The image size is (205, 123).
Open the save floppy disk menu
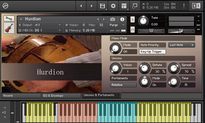point(102,6)
